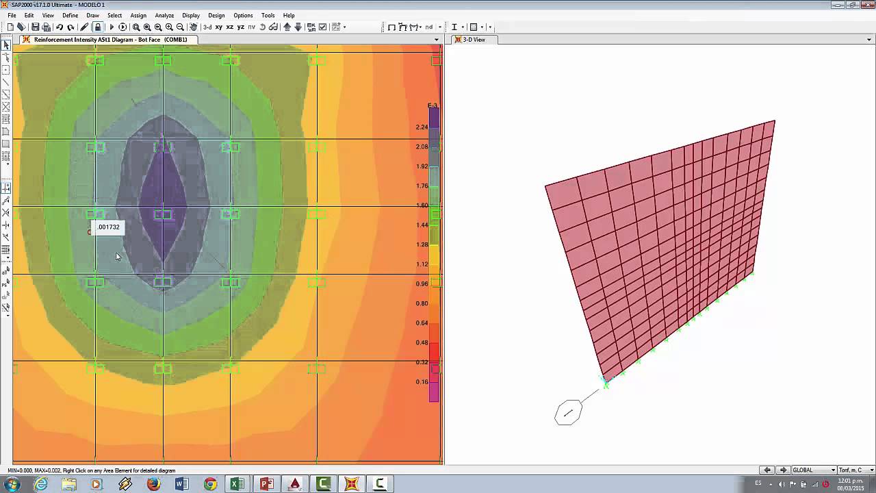This screenshot has height=493, width=876.
Task: Click the purple top of the color legend
Action: [434, 117]
